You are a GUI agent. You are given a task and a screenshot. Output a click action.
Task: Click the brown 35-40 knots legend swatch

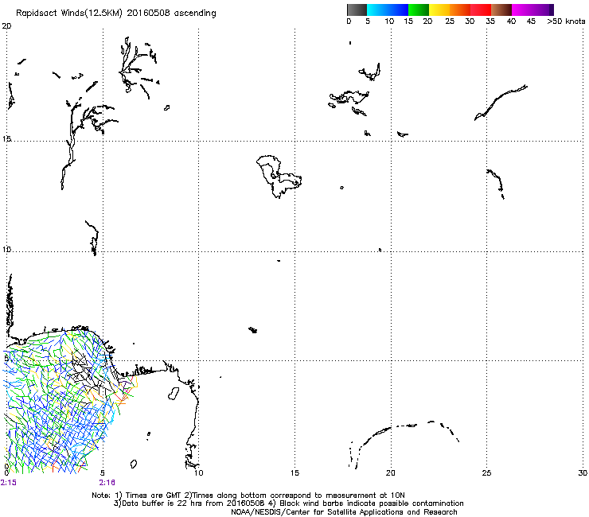501,10
